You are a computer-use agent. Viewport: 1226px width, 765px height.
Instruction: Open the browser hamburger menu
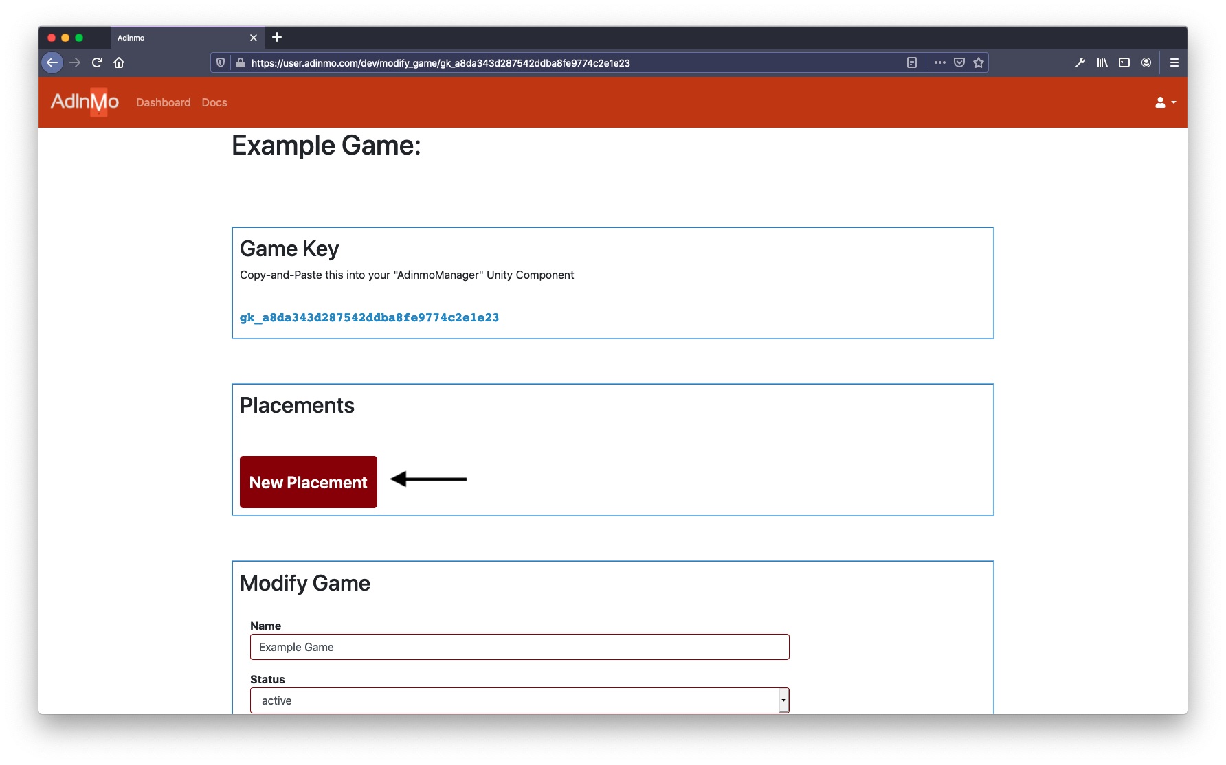pos(1174,62)
